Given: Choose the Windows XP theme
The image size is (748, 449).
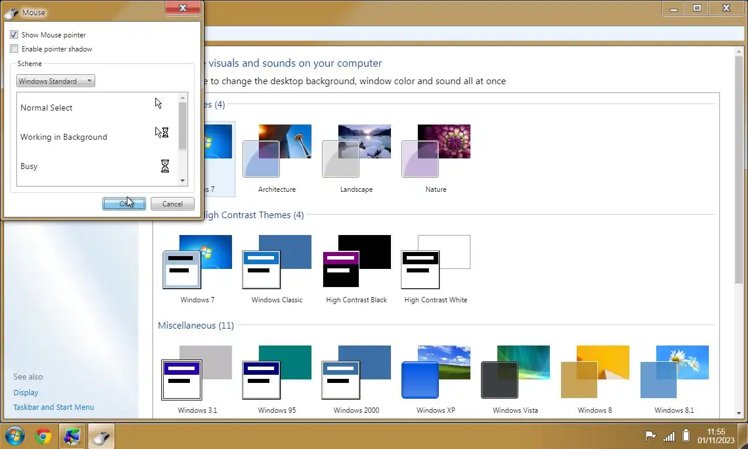Looking at the screenshot, I should (x=436, y=372).
